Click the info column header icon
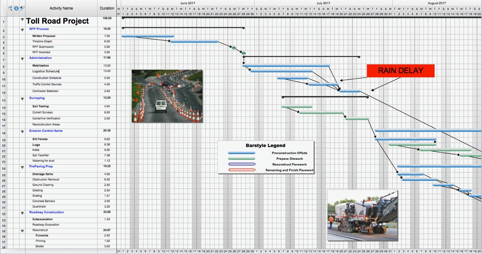 coord(16,8)
